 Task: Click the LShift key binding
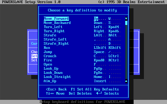pyautogui.click(x=100, y=48)
